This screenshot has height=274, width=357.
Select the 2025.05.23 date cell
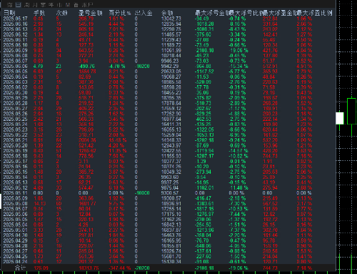pyautogui.click(x=16, y=129)
